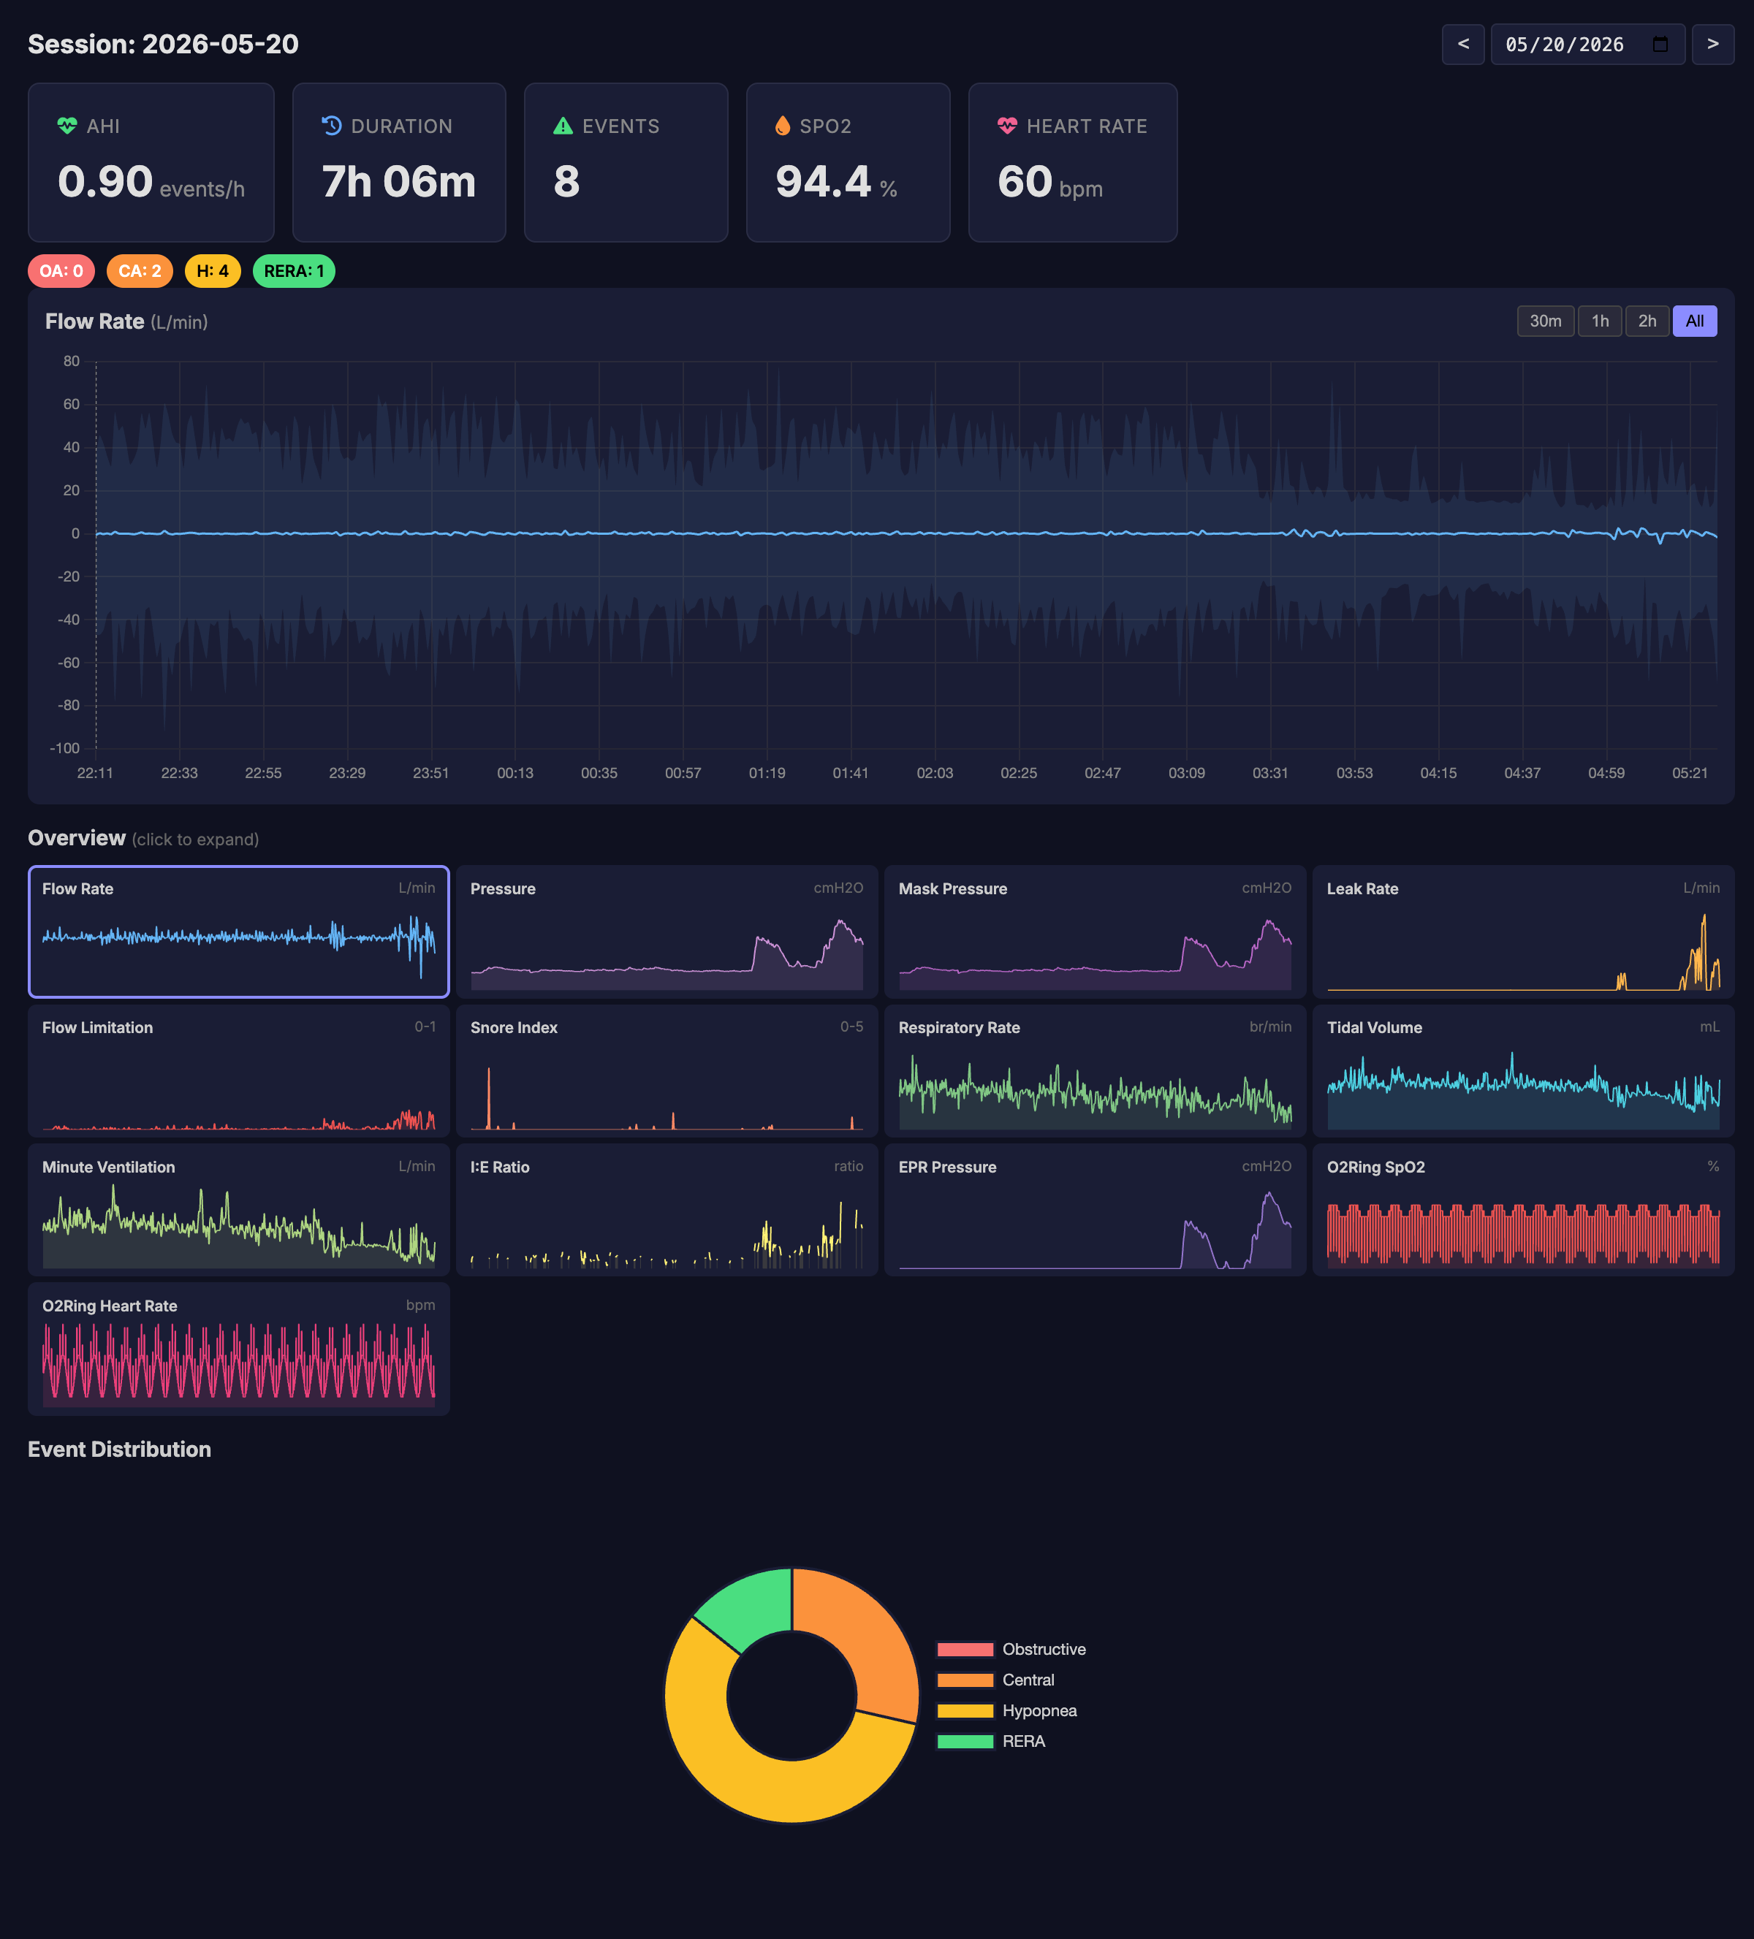Screen dimensions: 1754x1939
Task: Click the SpO2 droplet icon
Action: (x=782, y=126)
